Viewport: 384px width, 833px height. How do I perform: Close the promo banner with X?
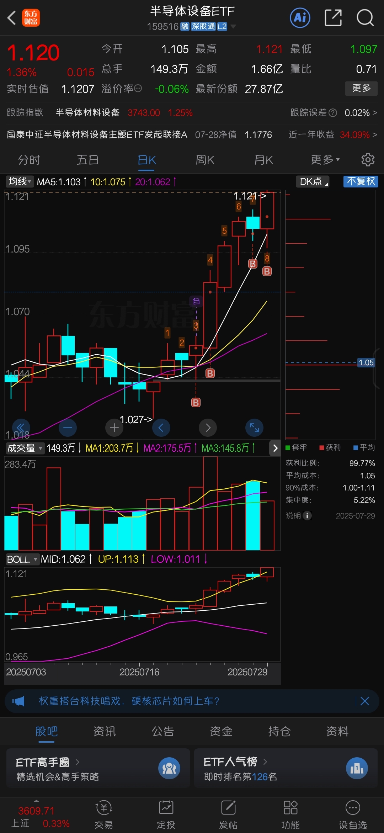[365, 701]
